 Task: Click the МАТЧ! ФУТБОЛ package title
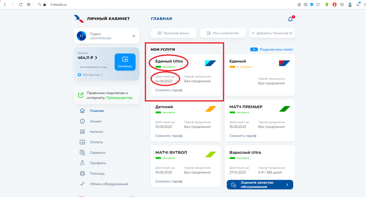point(171,153)
